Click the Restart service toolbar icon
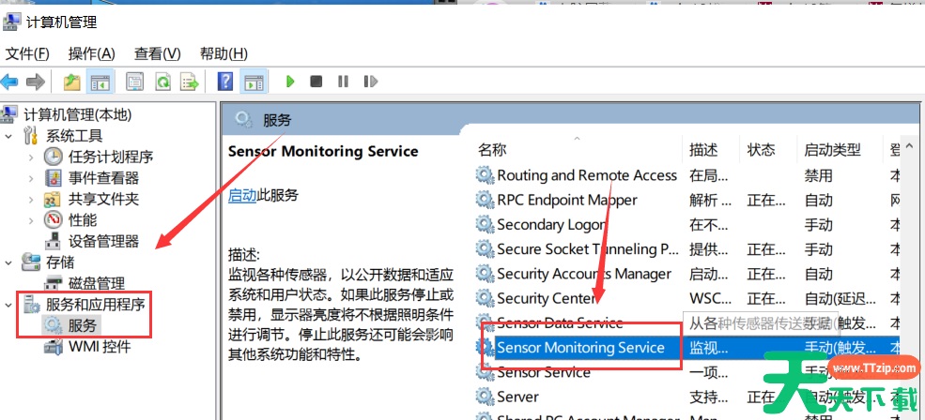This screenshot has width=925, height=420. point(369,82)
